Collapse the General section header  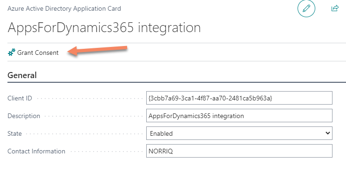pos(22,75)
